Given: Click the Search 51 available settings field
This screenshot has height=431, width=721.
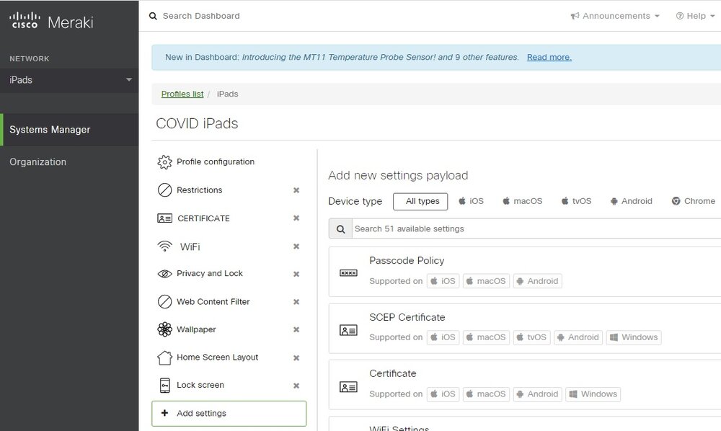Looking at the screenshot, I should pyautogui.click(x=536, y=228).
